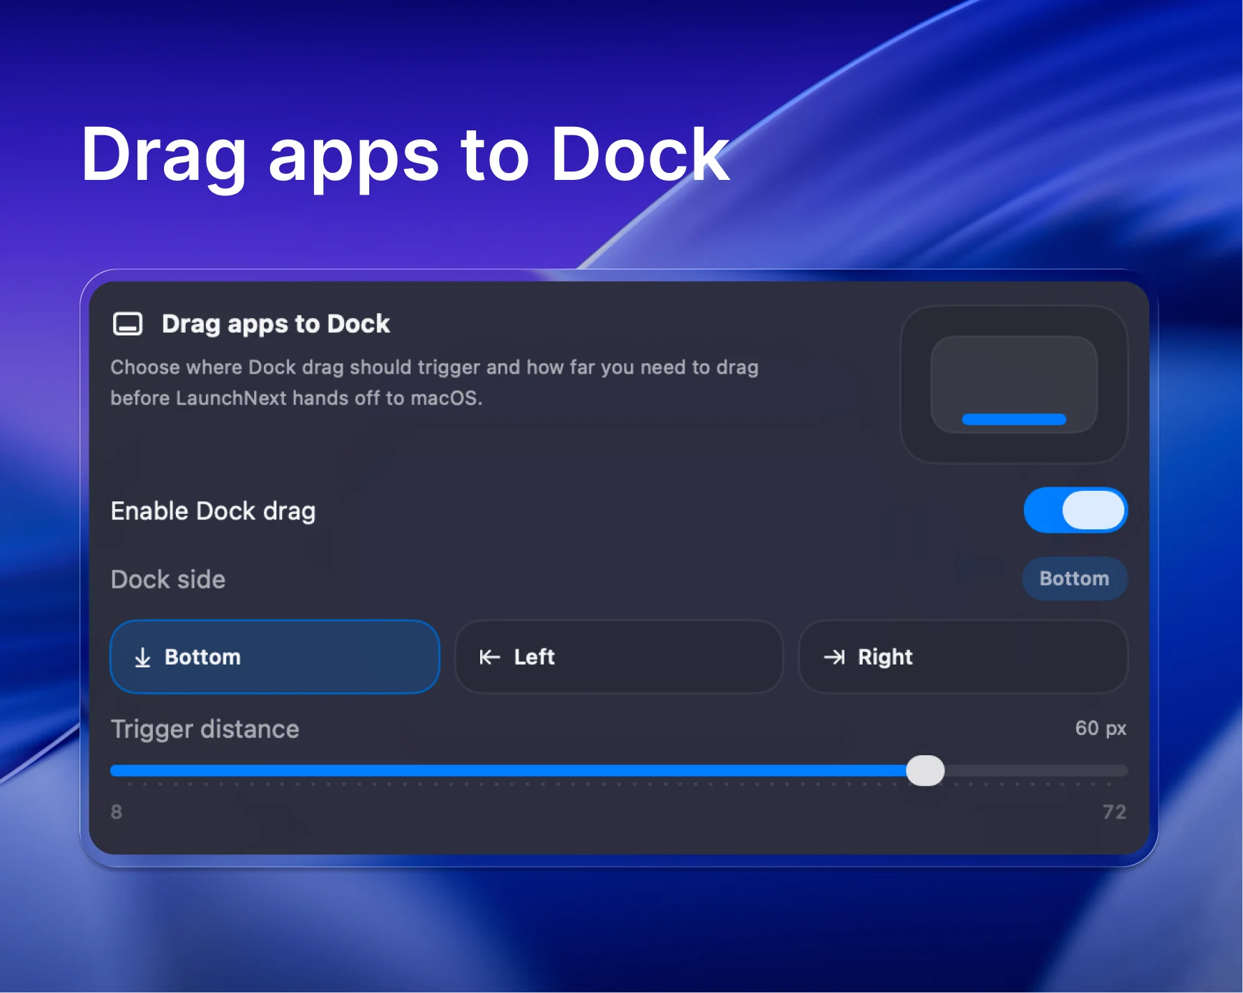Select the Left dock side option
The width and height of the screenshot is (1243, 993).
[618, 656]
